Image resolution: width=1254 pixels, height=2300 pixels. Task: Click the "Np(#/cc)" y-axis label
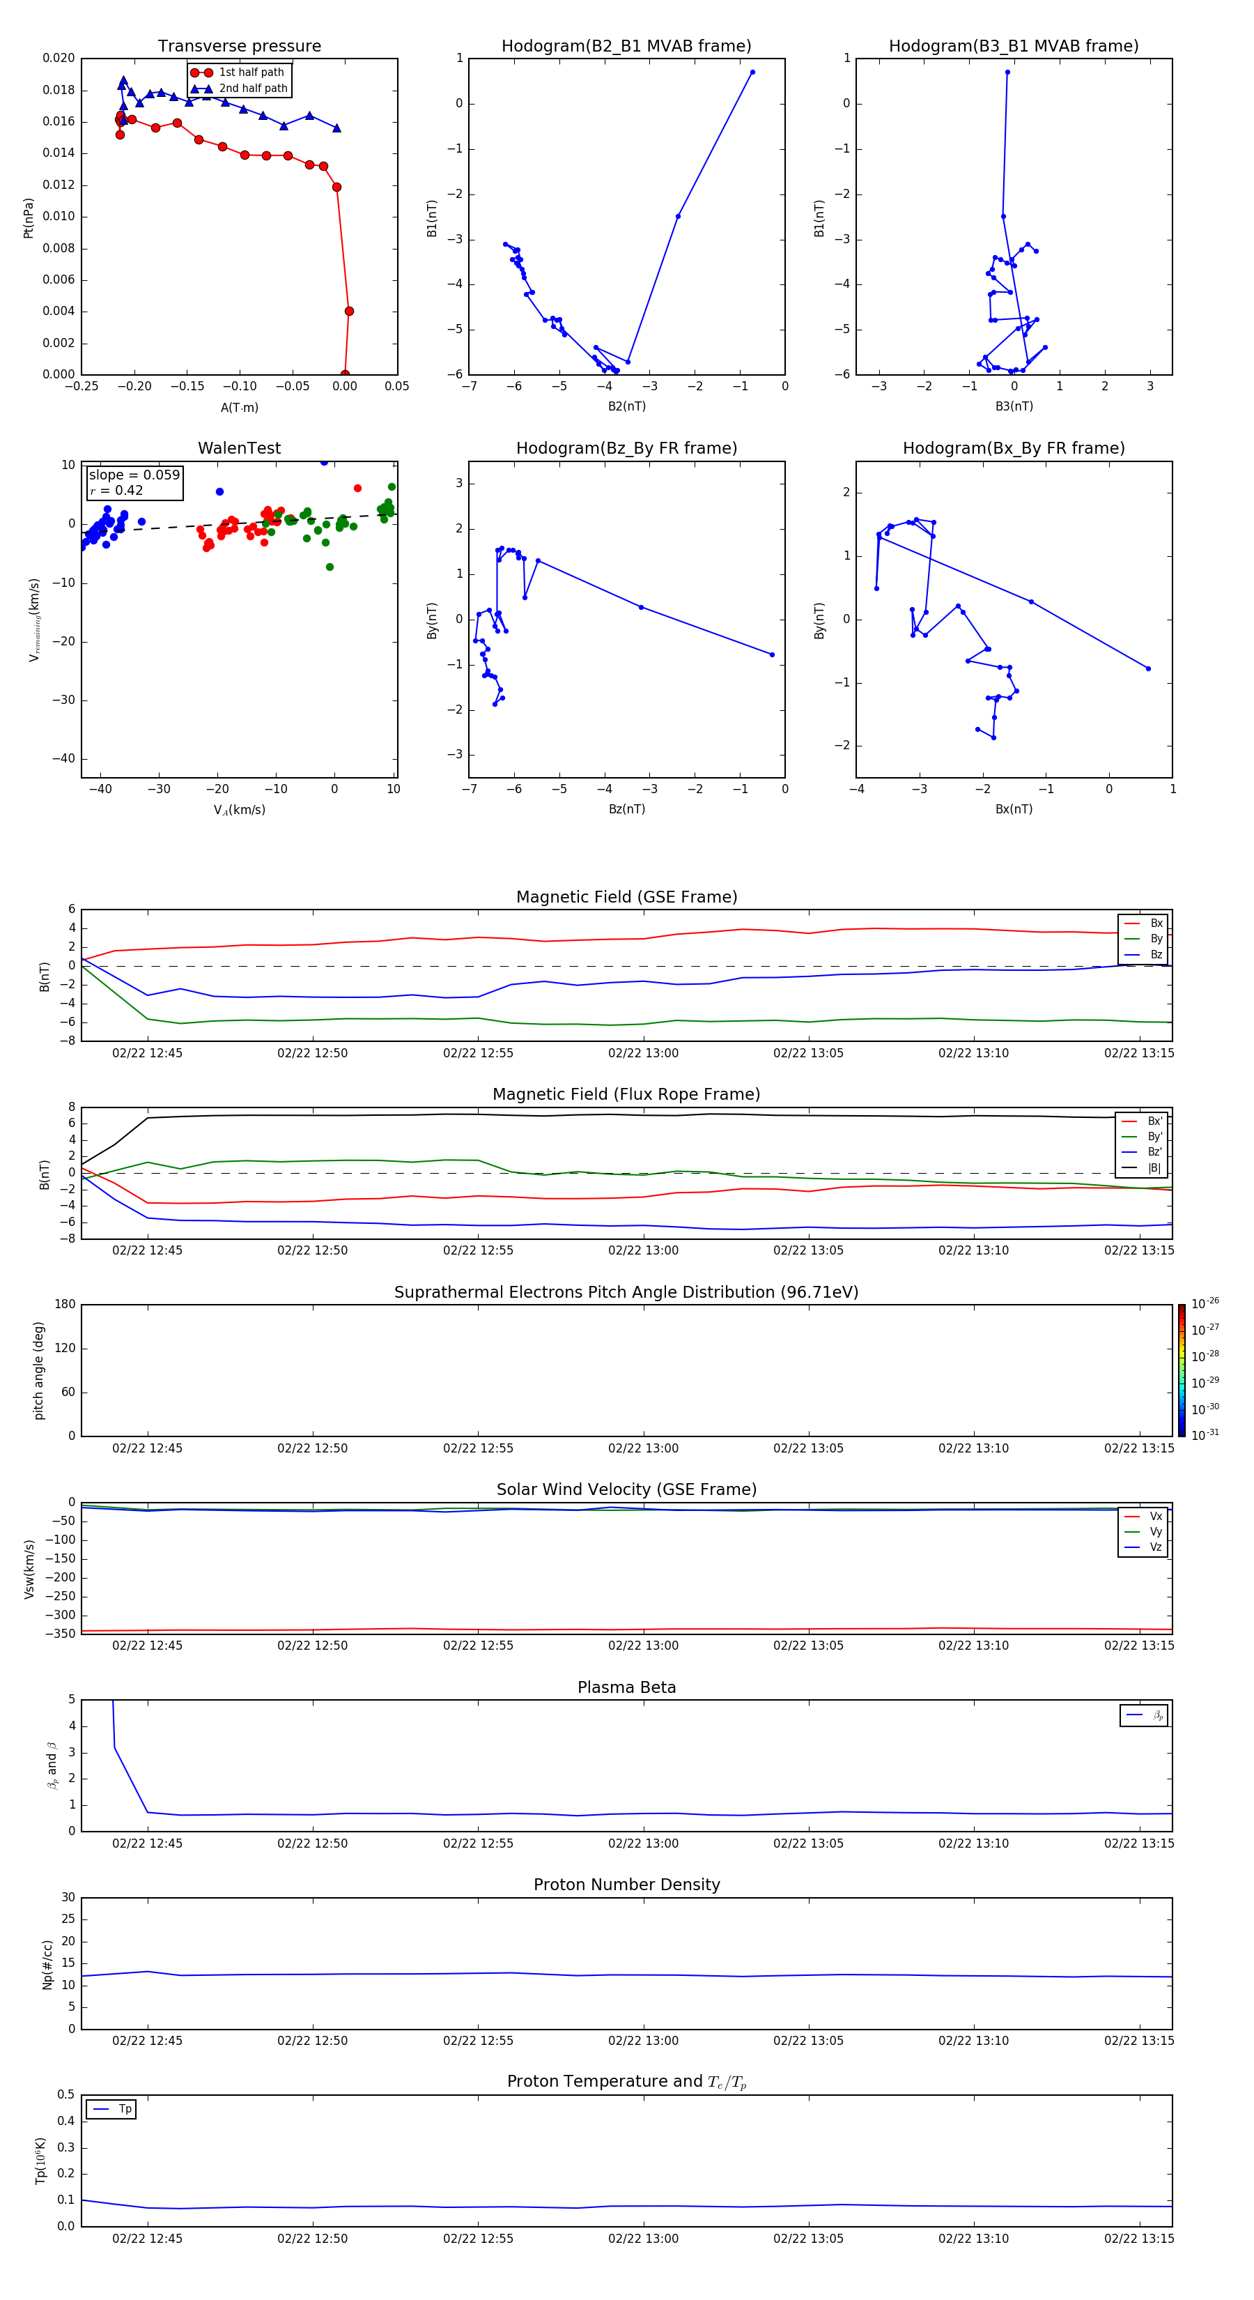[x=47, y=1964]
